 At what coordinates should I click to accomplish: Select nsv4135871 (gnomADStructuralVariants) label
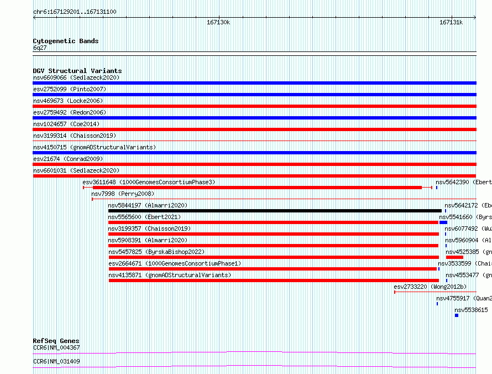coord(170,275)
